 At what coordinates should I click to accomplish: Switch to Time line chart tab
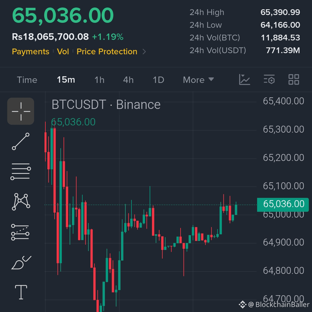(27, 80)
